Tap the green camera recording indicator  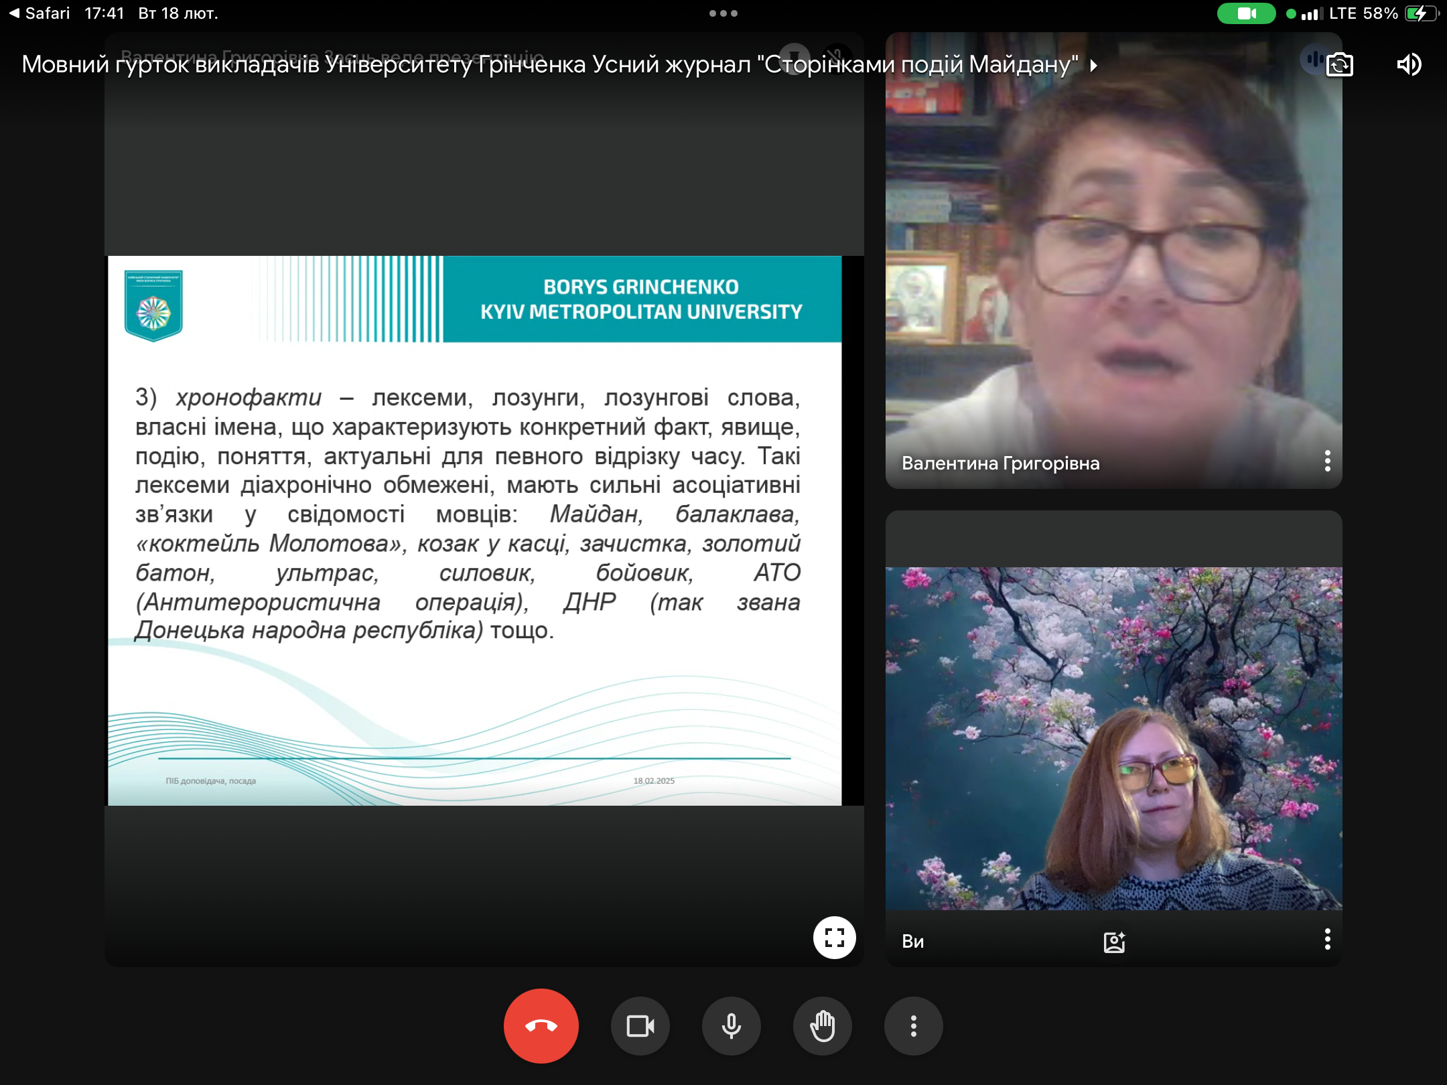point(1246,13)
